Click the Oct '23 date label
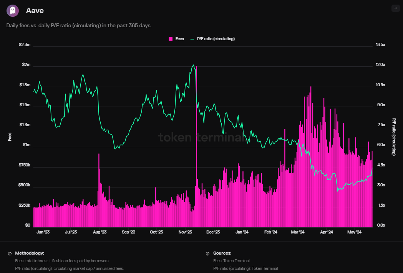This screenshot has height=273, width=403. pos(156,232)
